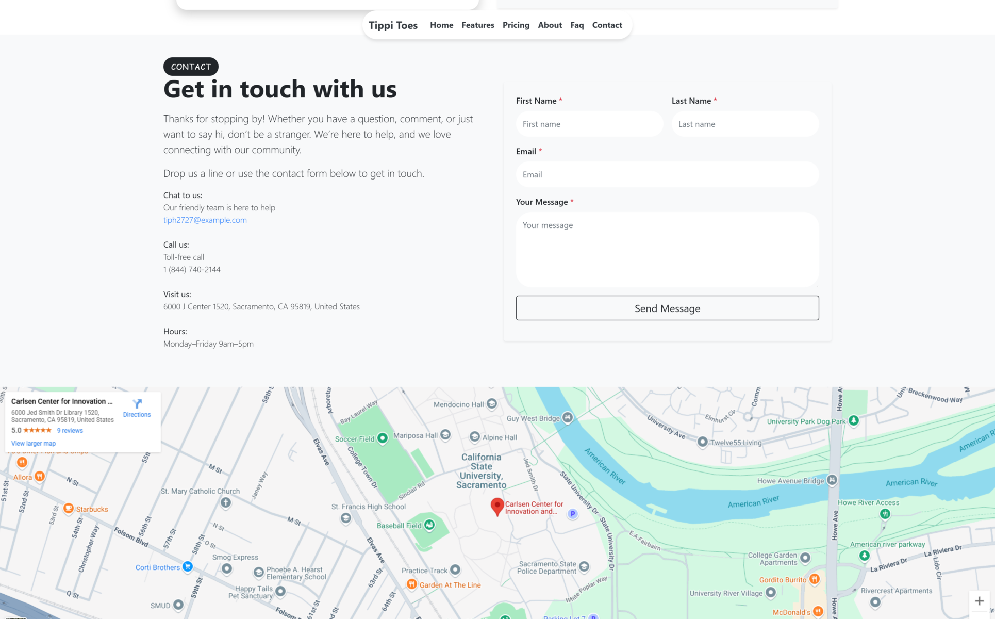Click the Directions arrow icon on map card
Image resolution: width=995 pixels, height=619 pixels.
(137, 404)
